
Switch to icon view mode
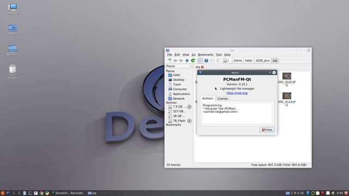pos(200,60)
